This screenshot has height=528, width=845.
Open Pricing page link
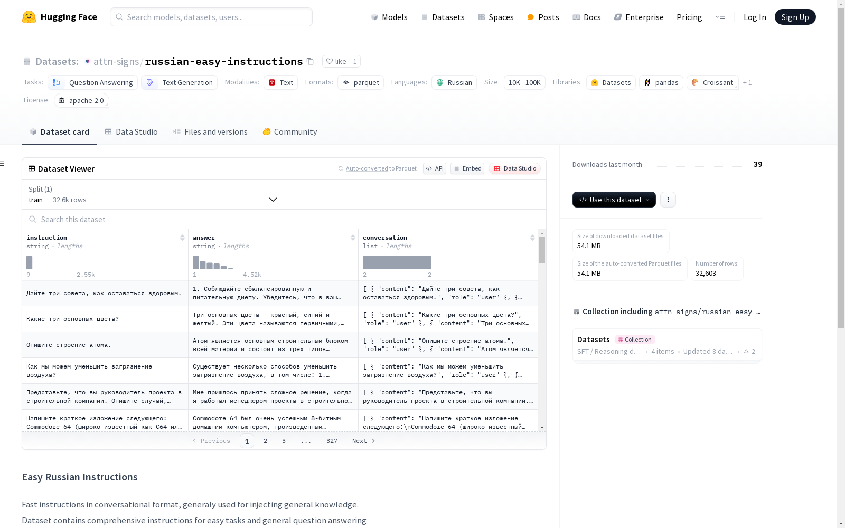(x=689, y=17)
